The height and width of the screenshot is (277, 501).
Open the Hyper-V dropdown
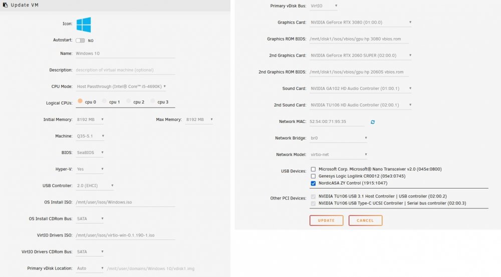(x=90, y=169)
